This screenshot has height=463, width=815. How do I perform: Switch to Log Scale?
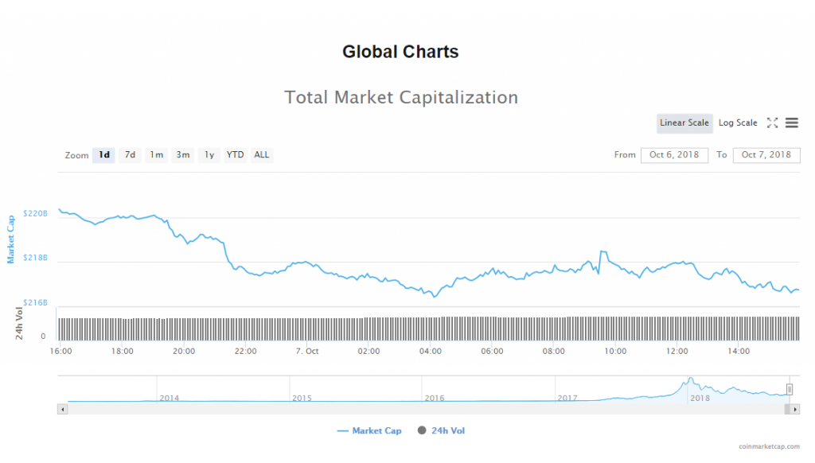(x=738, y=123)
